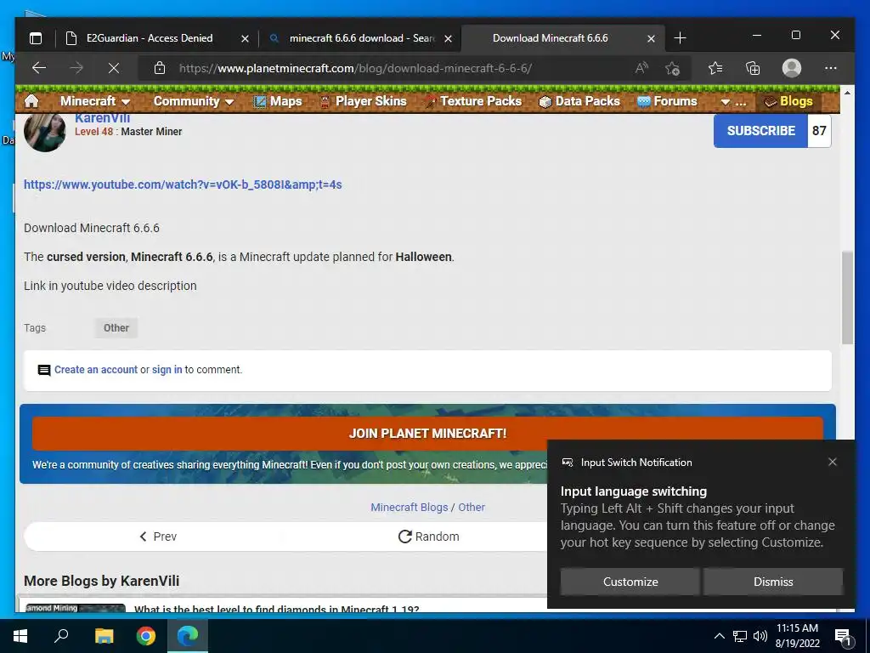Open the Action Center notifications
This screenshot has height=653, width=870.
pyautogui.click(x=844, y=637)
